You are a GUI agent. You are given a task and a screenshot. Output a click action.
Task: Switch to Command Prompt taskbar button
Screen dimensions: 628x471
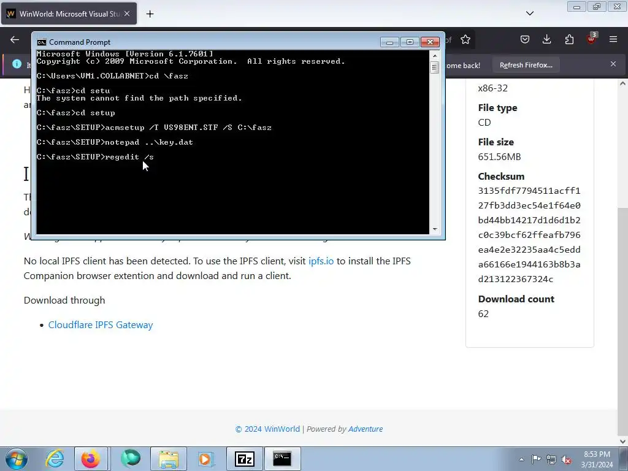[282, 459]
